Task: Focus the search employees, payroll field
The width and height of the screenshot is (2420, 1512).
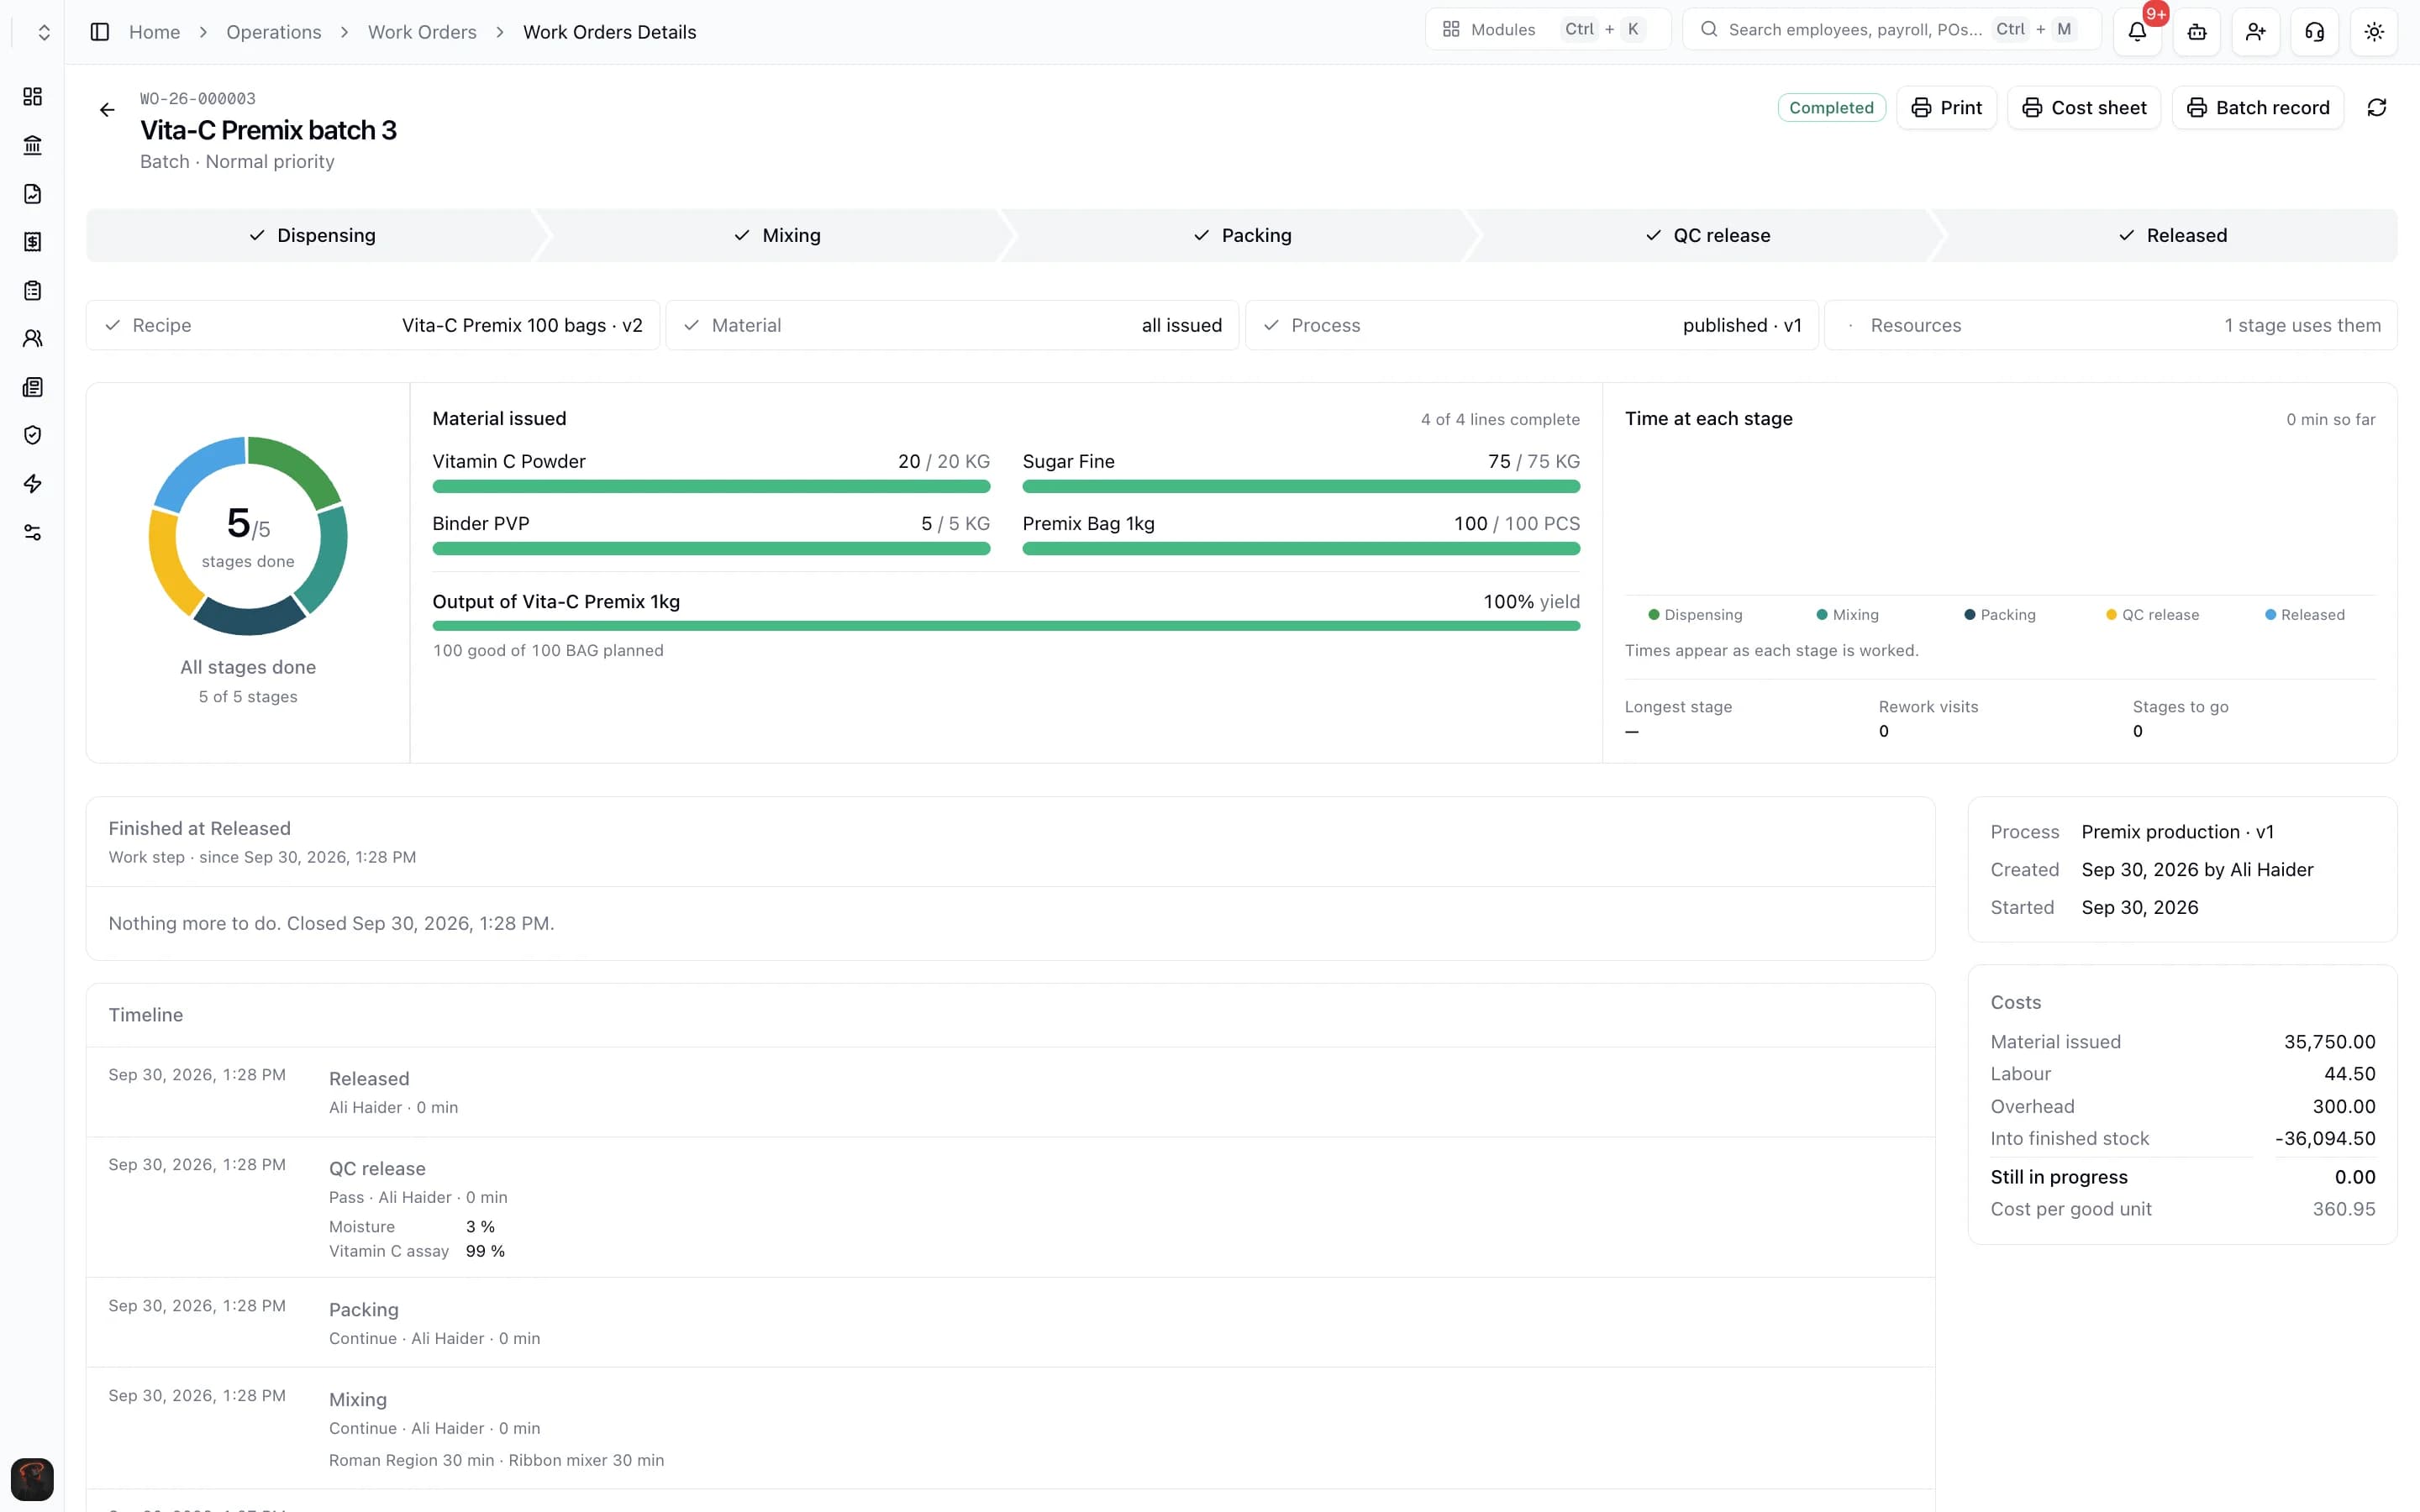Action: 1892,29
